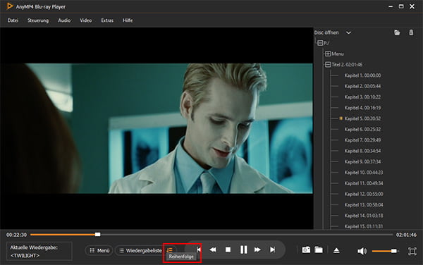
Task: Expand the Disc öffnen dropdown arrow
Action: coord(348,32)
